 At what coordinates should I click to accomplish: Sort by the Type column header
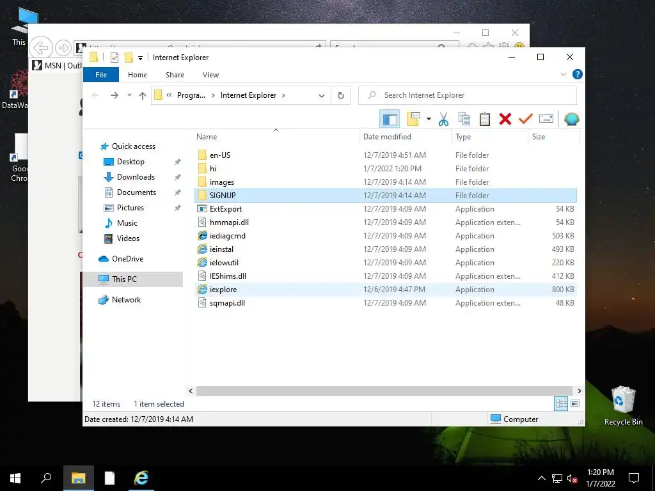coord(489,137)
